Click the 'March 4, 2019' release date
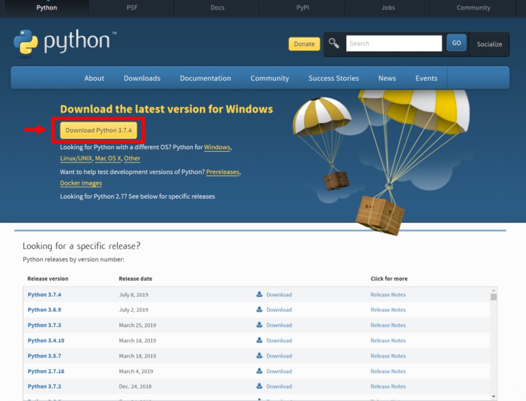This screenshot has height=401, width=526. click(x=136, y=371)
